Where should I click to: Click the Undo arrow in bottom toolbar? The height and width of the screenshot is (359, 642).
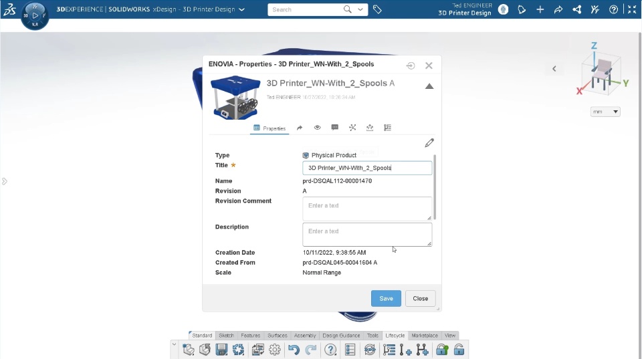click(294, 350)
